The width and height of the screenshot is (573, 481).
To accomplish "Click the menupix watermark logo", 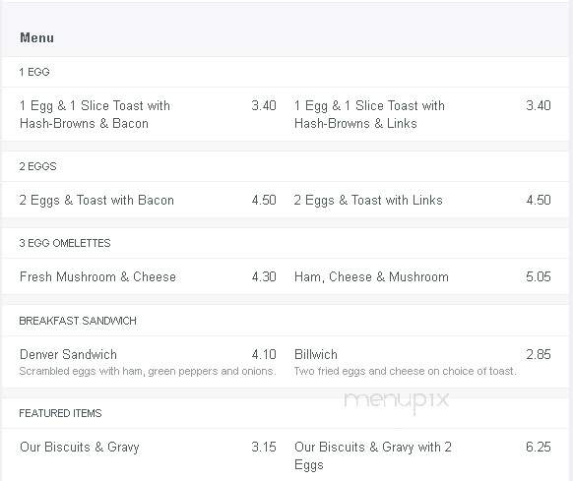I will click(x=396, y=401).
